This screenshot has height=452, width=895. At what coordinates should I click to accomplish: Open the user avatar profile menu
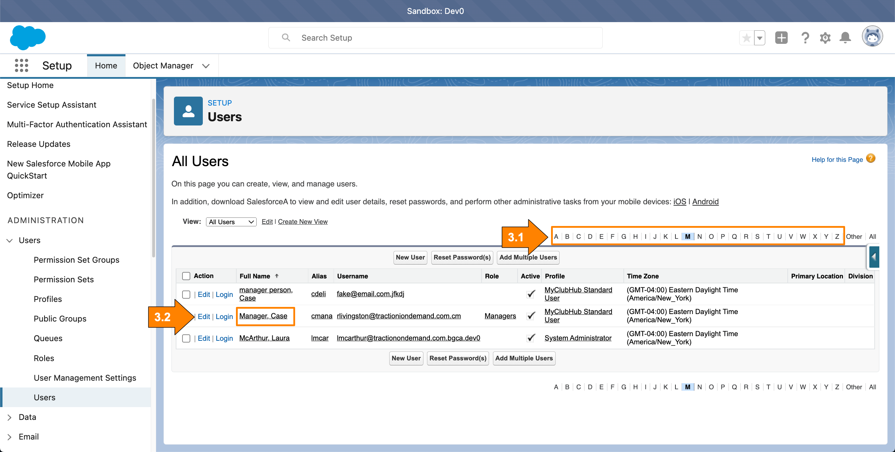[x=872, y=36]
